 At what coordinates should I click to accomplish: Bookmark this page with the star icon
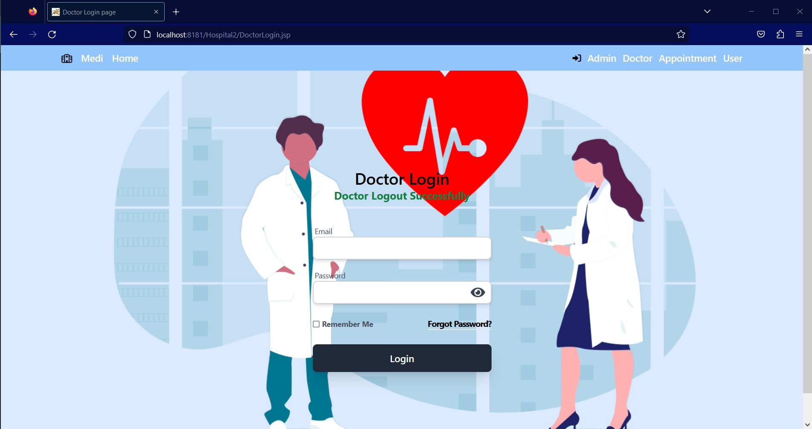coord(680,34)
